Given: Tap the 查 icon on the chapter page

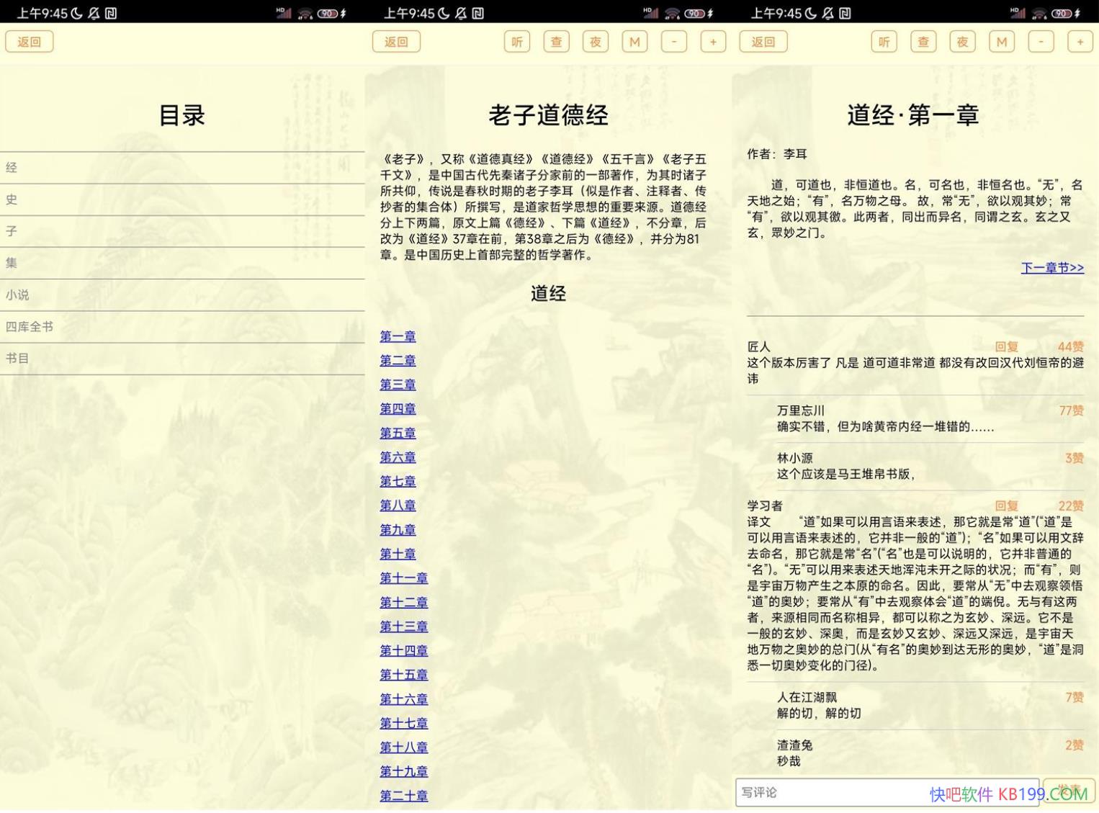Looking at the screenshot, I should pos(923,41).
